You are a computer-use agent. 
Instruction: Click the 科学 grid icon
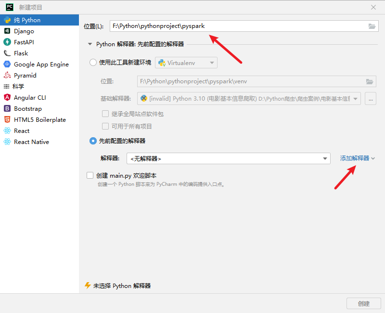pyautogui.click(x=6, y=86)
